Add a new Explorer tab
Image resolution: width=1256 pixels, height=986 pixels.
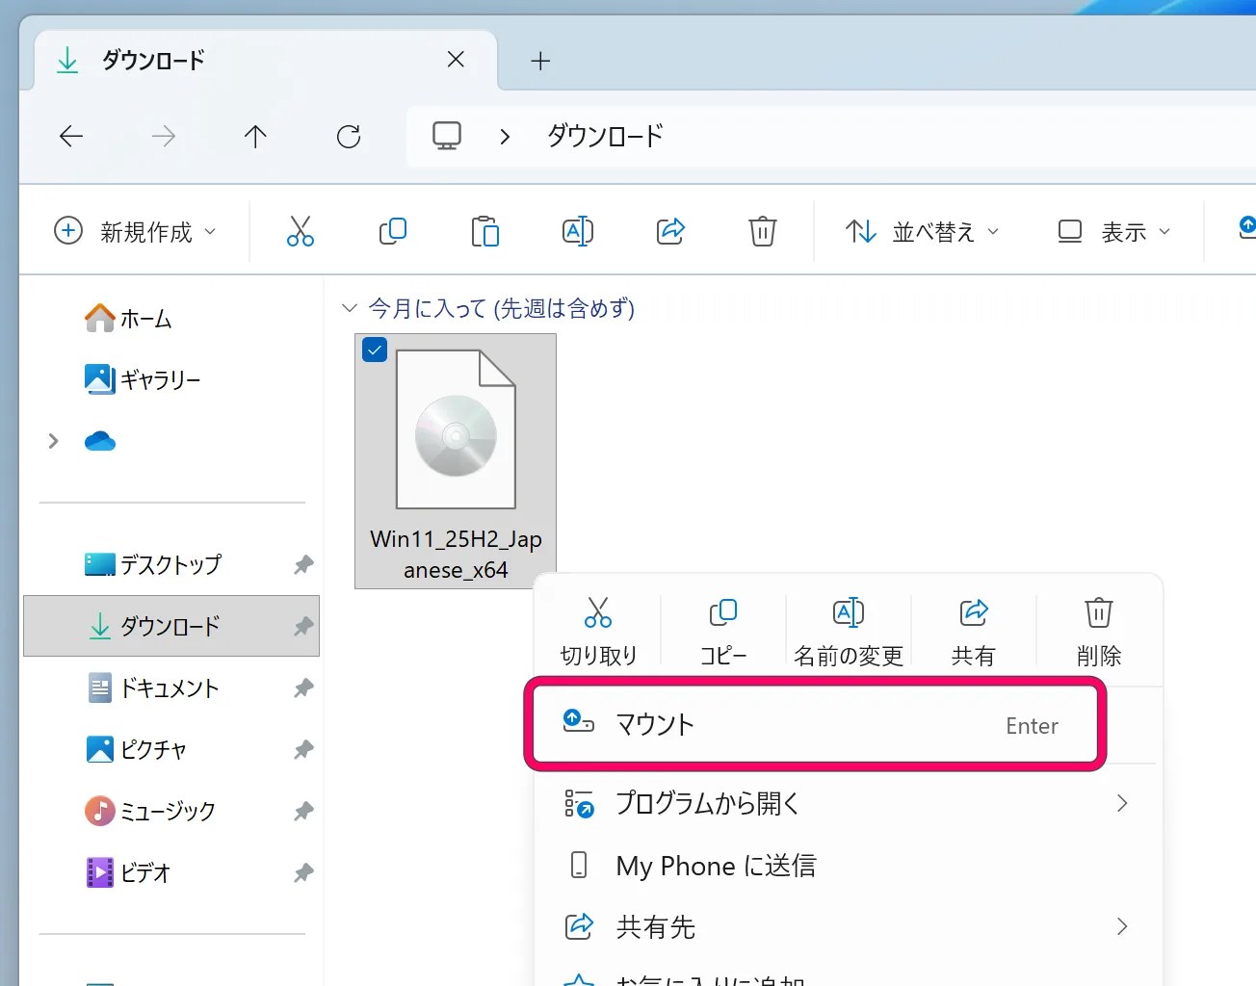coord(541,61)
